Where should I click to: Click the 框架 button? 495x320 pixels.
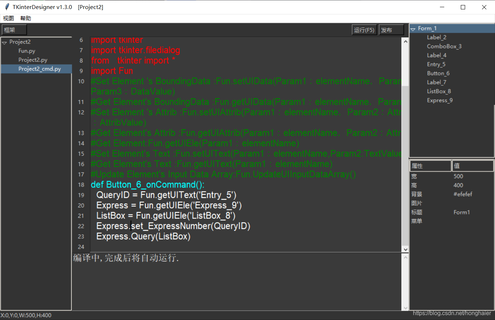[x=14, y=30]
